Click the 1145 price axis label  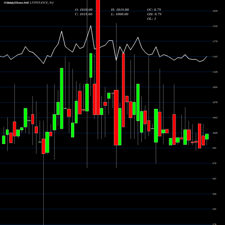[x=215, y=57]
